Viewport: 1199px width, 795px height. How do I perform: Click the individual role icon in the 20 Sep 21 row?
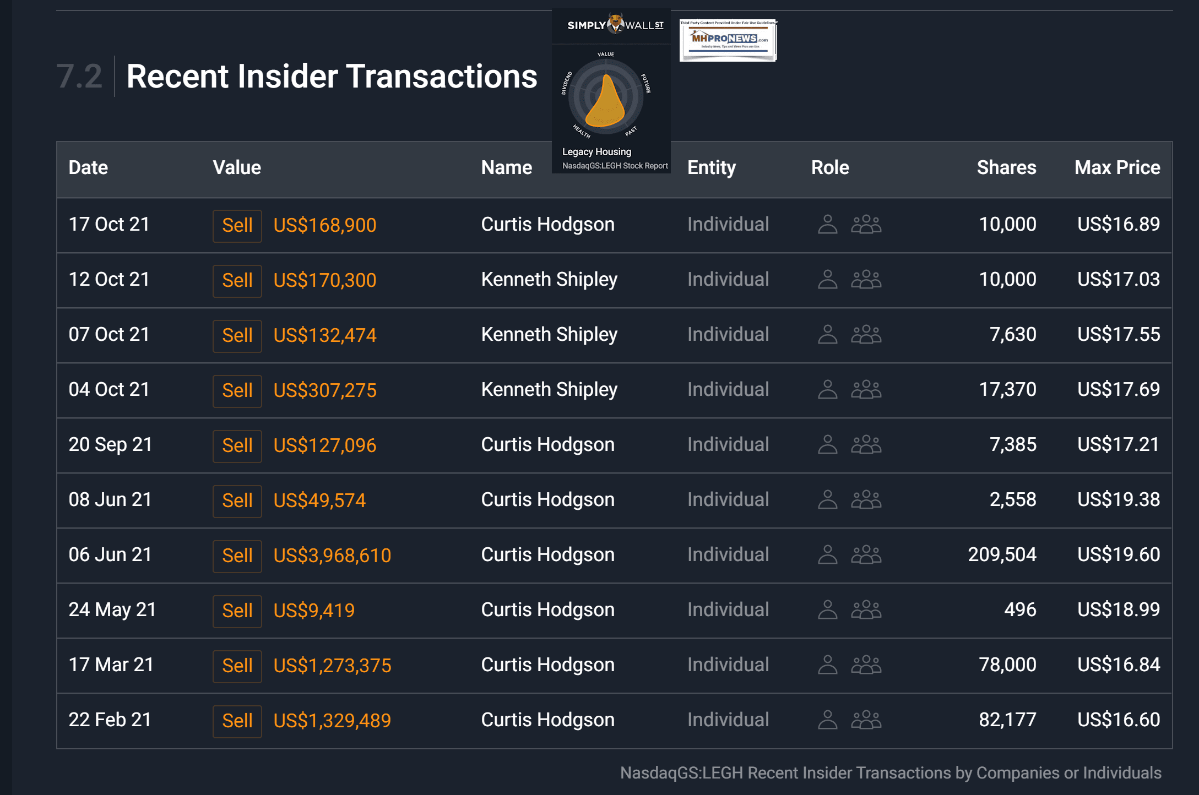click(x=827, y=444)
